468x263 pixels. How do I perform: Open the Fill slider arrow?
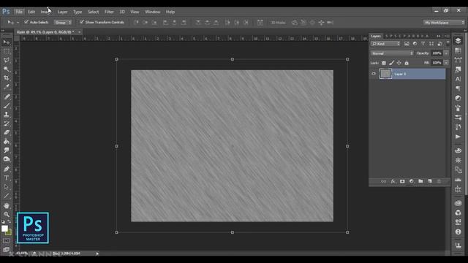(x=446, y=63)
